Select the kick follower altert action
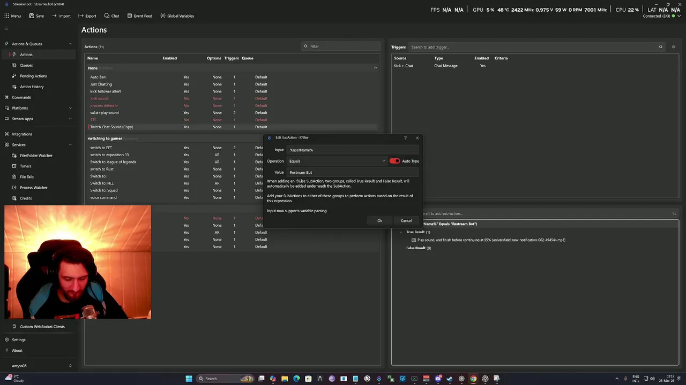The width and height of the screenshot is (686, 385). [x=233, y=91]
